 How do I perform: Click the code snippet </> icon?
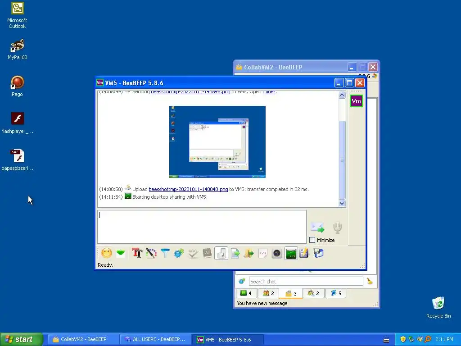[263, 253]
